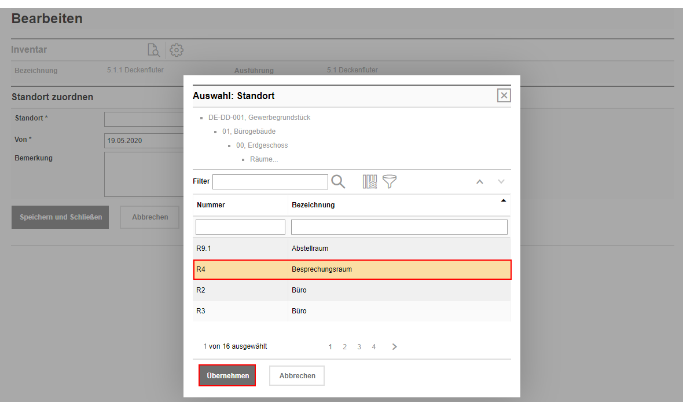Image resolution: width=683 pixels, height=402 pixels.
Task: Click the Filter text input field
Action: [x=270, y=182]
